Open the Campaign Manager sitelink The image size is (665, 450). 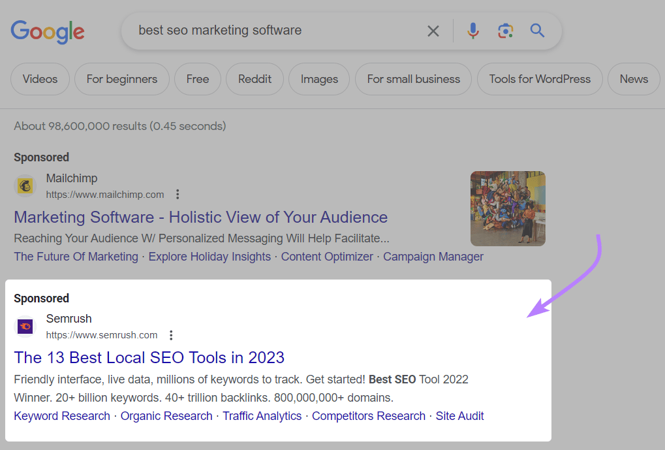[x=433, y=256]
